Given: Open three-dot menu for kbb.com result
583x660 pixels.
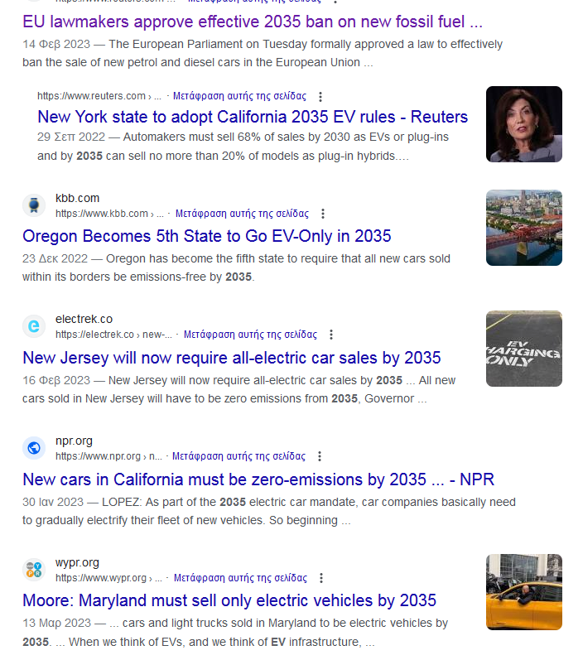Looking at the screenshot, I should pos(323,214).
